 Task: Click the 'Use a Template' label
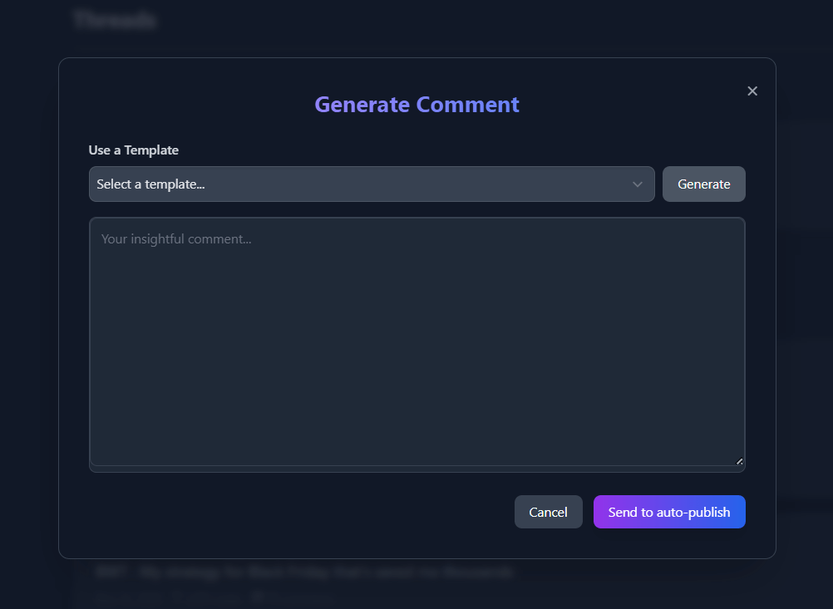click(x=134, y=150)
